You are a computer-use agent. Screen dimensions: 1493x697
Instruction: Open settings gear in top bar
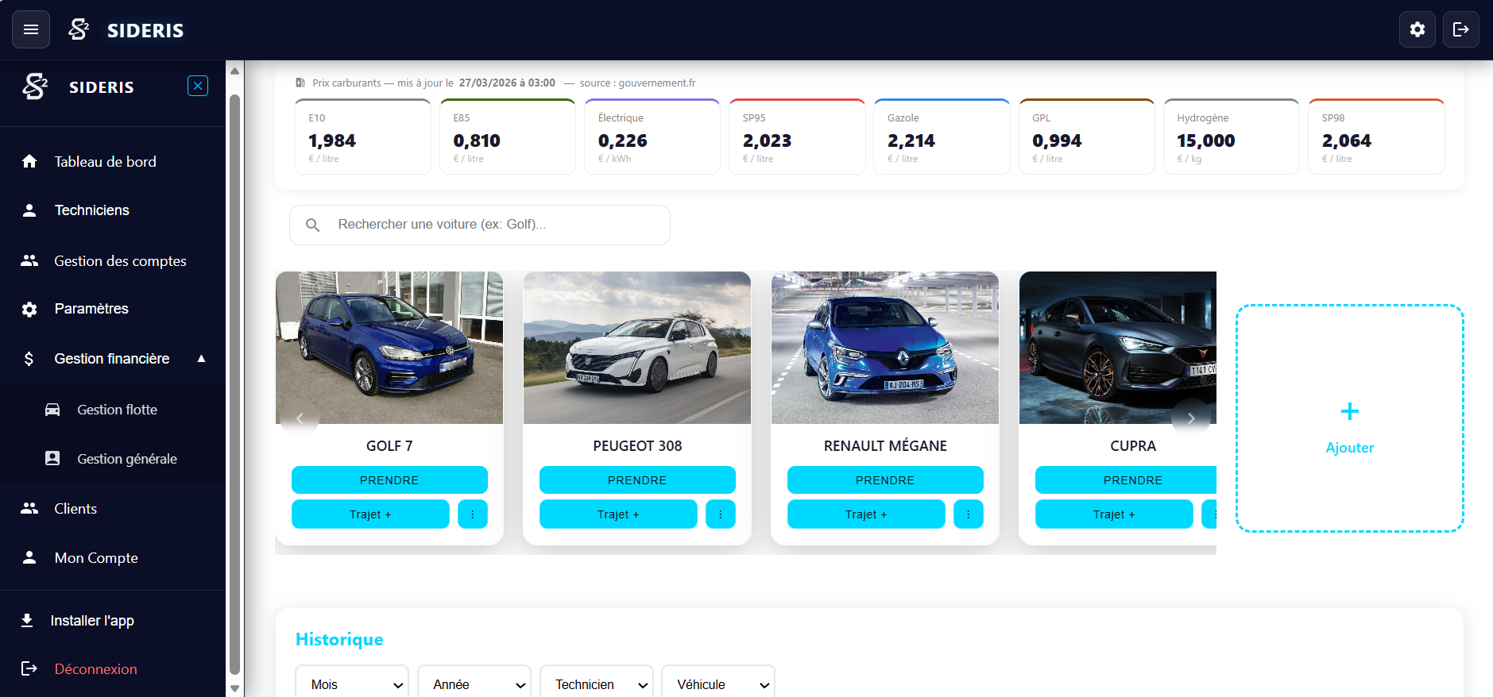[1418, 29]
